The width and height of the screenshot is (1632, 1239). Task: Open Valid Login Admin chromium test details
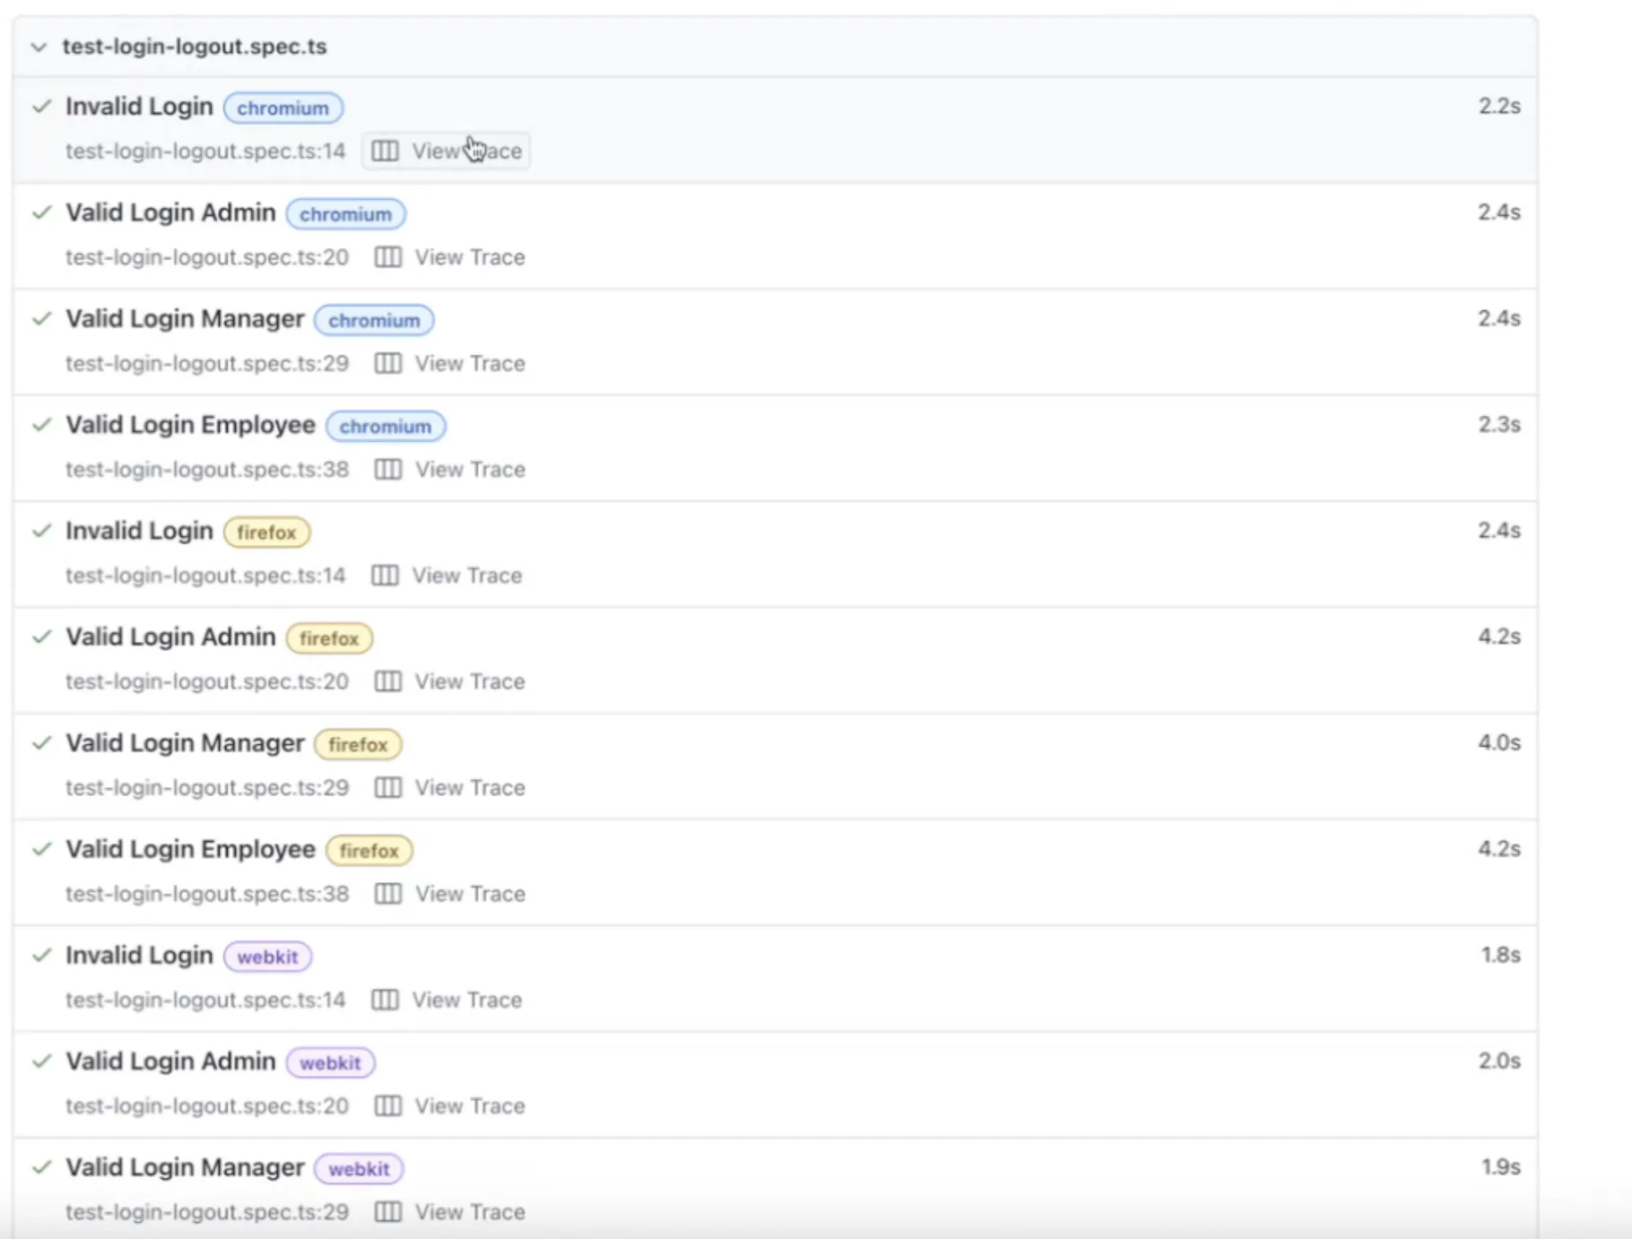pos(170,212)
